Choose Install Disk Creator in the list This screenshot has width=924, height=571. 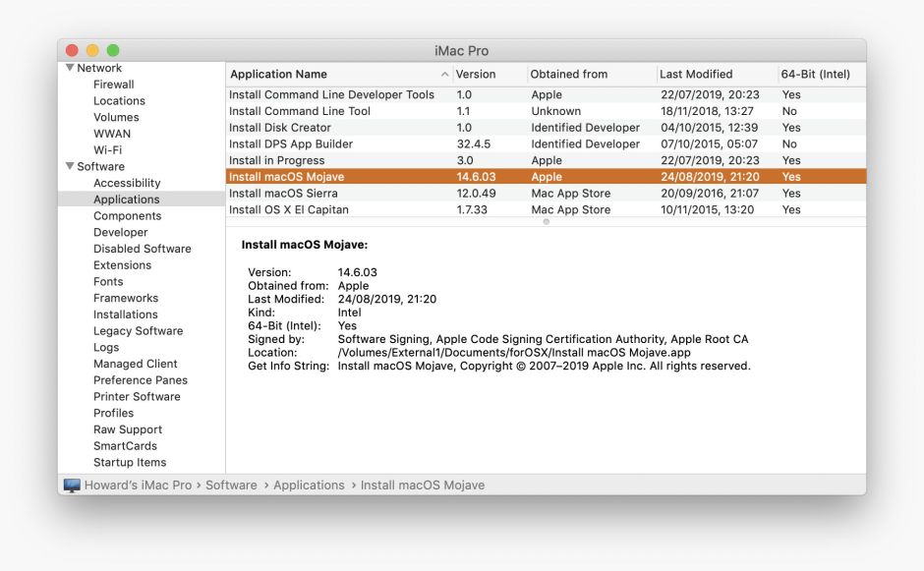(280, 128)
